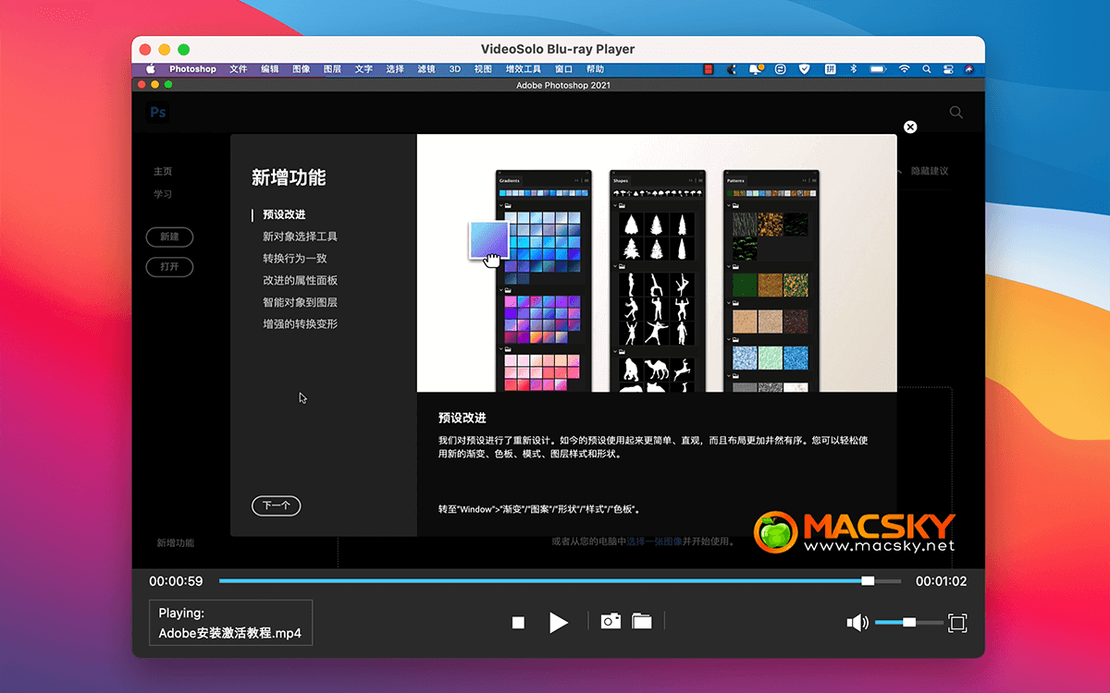Click the Gradients panel in preview image
1110x693 pixels.
(544, 281)
